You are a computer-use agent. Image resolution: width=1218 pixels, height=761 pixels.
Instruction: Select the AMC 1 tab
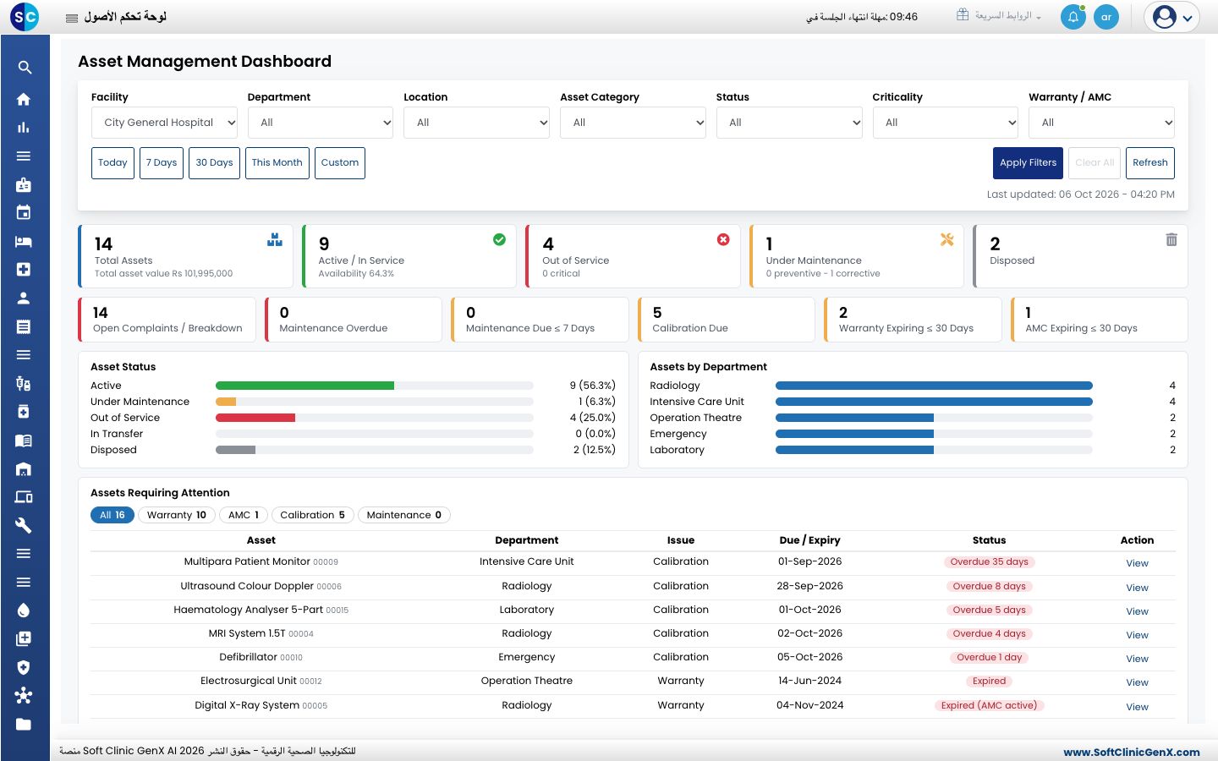click(x=244, y=515)
